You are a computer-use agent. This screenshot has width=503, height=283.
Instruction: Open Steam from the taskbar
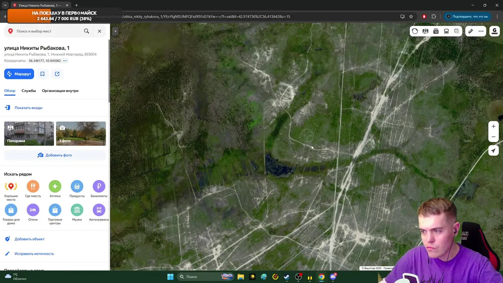(x=287, y=277)
